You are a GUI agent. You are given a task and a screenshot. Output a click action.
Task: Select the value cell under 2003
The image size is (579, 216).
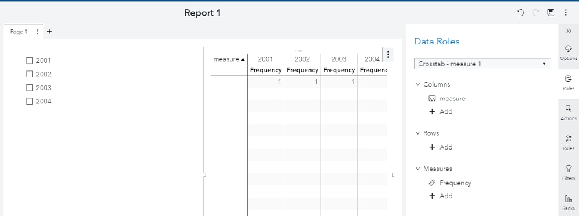(x=339, y=82)
